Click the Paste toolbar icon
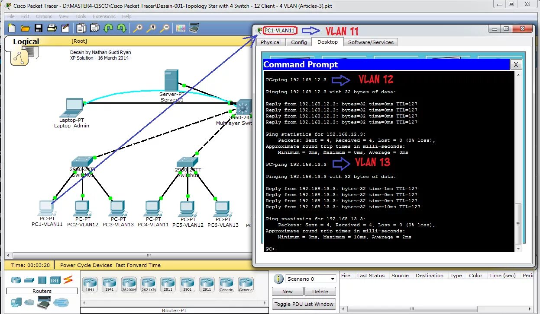 pyautogui.click(x=94, y=29)
